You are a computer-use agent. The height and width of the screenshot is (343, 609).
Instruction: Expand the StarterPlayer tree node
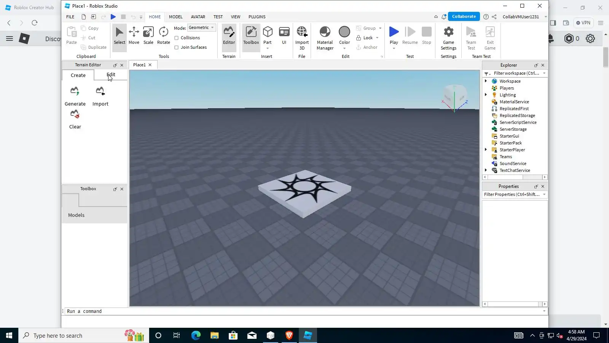click(486, 150)
